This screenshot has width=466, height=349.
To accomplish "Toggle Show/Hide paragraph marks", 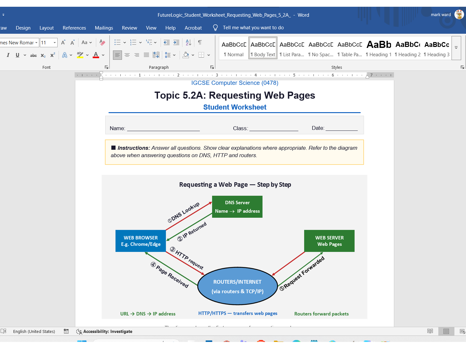I will (200, 42).
